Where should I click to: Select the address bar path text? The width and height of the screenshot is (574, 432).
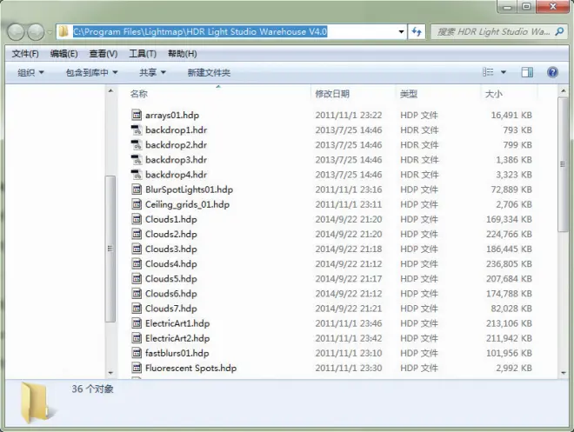point(200,32)
